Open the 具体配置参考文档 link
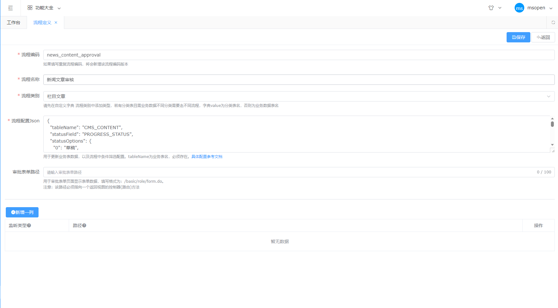 [207, 157]
